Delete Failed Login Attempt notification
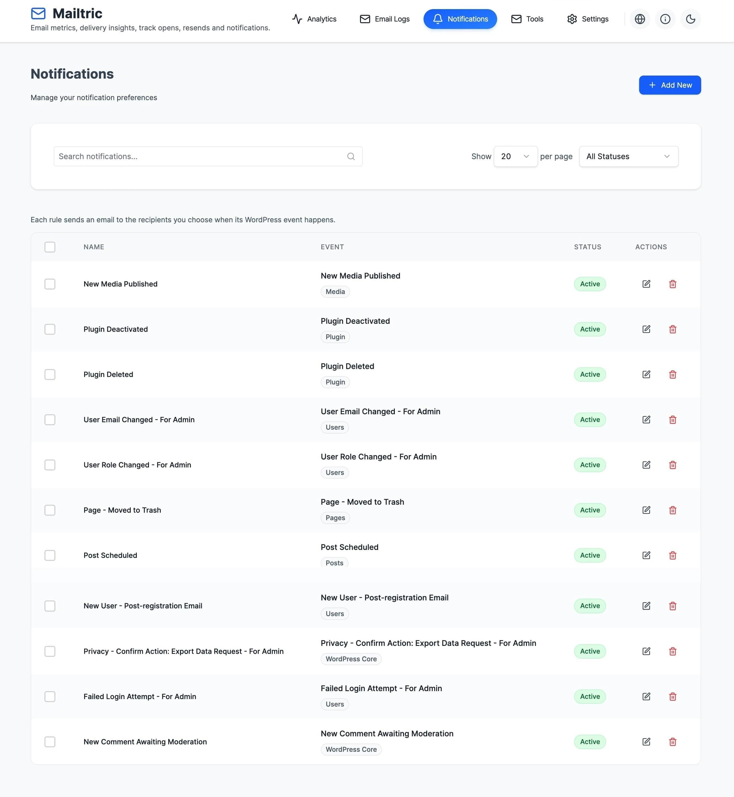The image size is (734, 797). (672, 697)
